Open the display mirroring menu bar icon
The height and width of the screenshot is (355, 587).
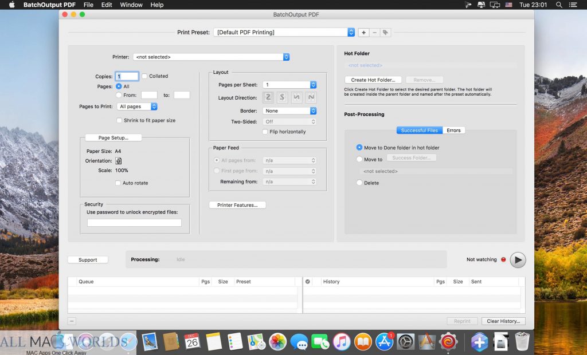coord(495,5)
